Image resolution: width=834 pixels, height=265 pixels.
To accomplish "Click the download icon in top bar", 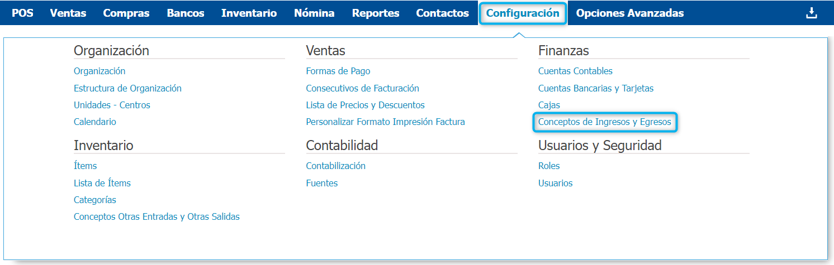I will coord(811,13).
